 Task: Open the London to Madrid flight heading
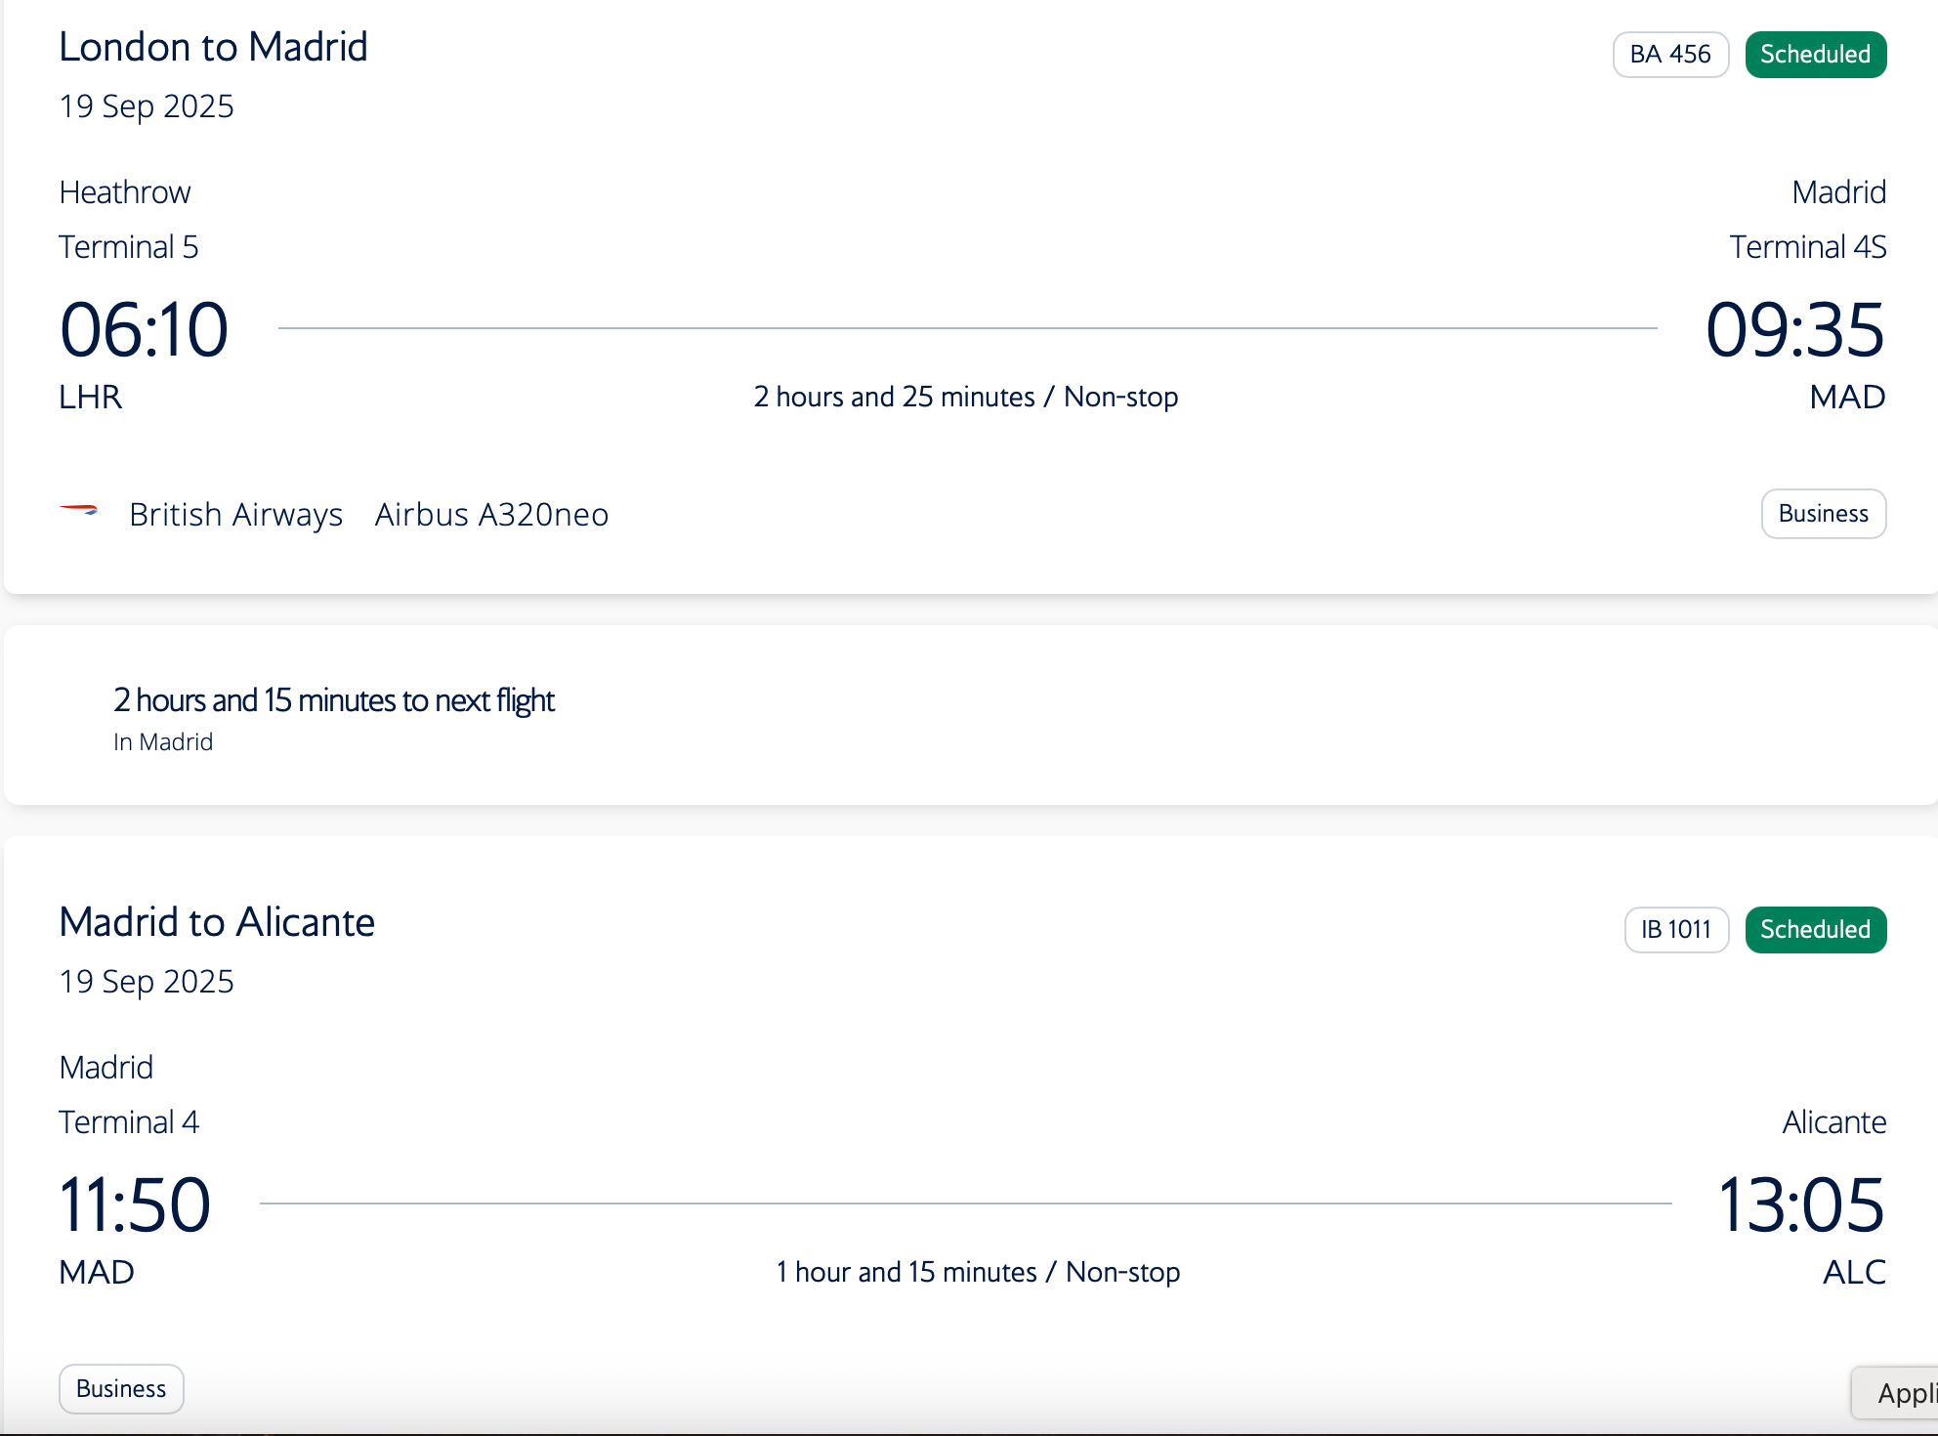tap(213, 47)
